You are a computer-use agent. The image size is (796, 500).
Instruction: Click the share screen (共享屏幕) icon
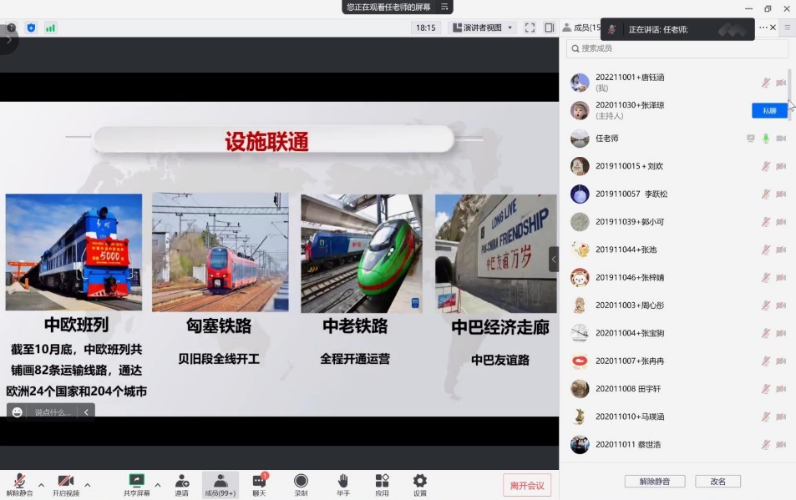136,481
